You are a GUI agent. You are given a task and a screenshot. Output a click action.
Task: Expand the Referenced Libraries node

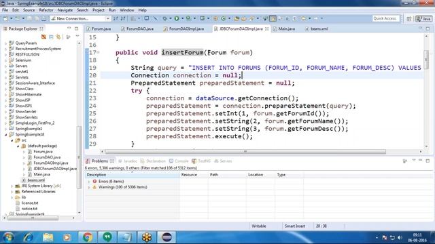tap(12, 192)
